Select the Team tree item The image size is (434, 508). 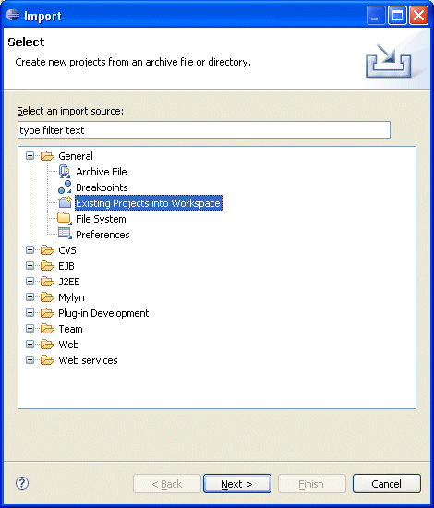click(x=70, y=329)
